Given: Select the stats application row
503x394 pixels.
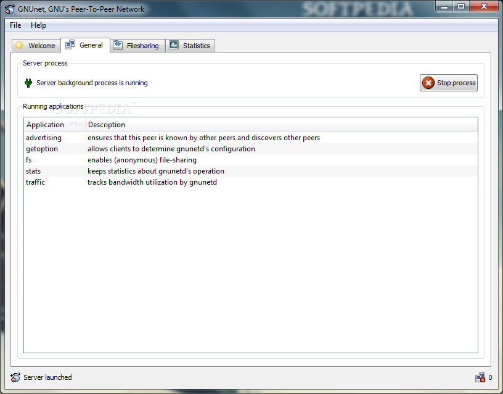Looking at the screenshot, I should 250,171.
